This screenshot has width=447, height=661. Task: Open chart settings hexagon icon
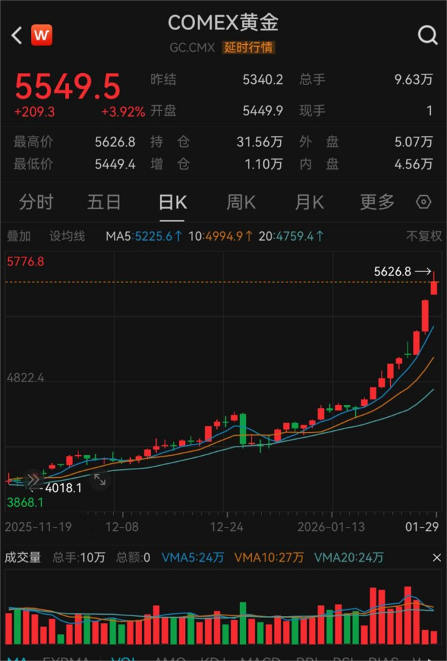[x=423, y=202]
